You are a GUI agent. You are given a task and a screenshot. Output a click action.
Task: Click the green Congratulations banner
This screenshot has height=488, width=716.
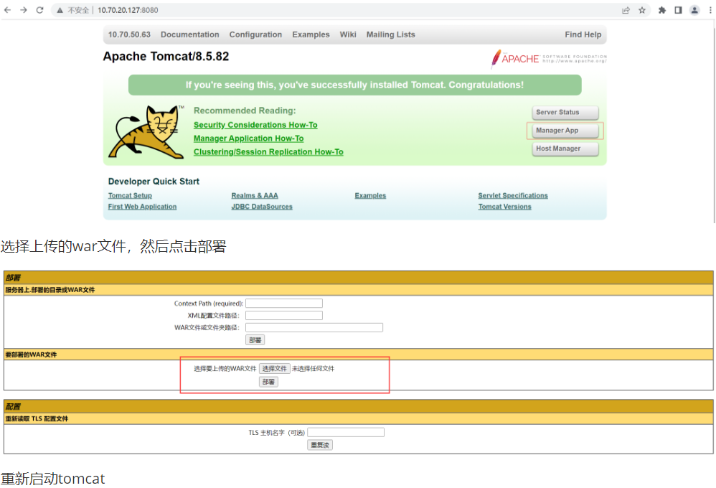click(355, 85)
